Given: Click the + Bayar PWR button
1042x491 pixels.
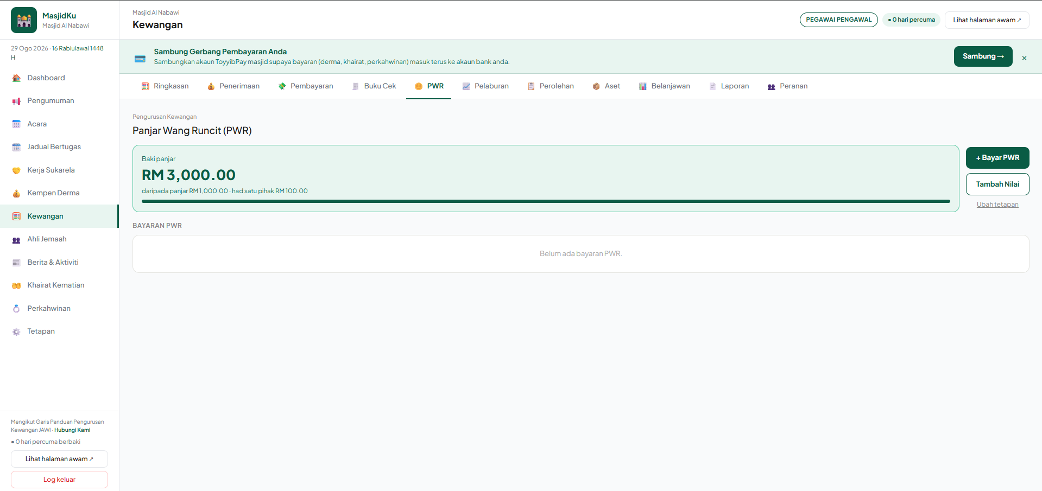Looking at the screenshot, I should tap(997, 158).
